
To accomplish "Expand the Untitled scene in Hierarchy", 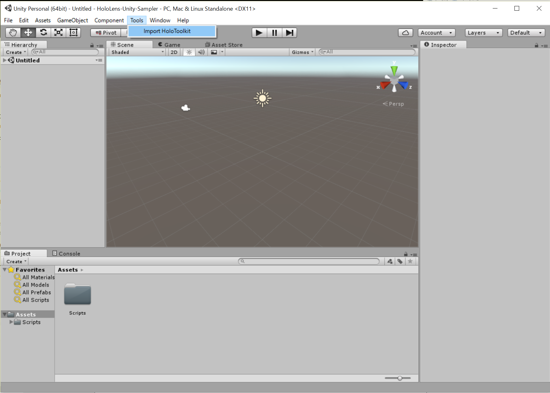I will (4, 60).
